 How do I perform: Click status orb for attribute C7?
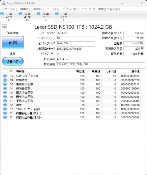(x=5, y=109)
